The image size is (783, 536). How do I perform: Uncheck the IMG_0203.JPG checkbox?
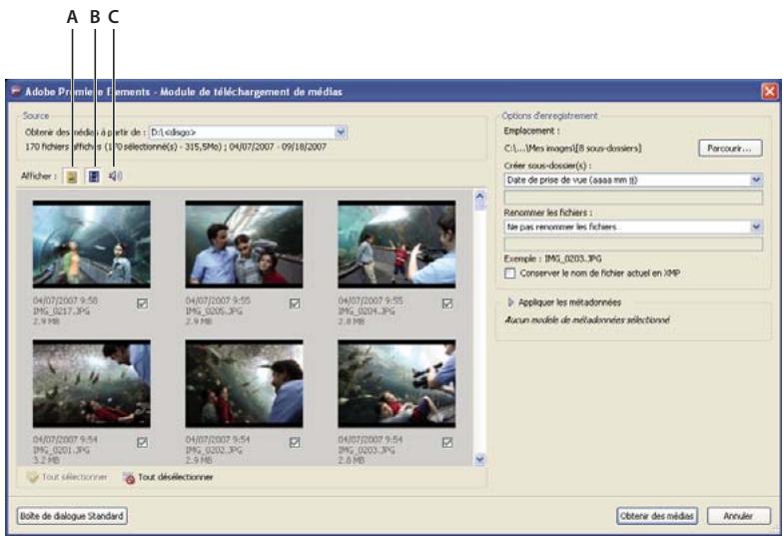pyautogui.click(x=447, y=442)
